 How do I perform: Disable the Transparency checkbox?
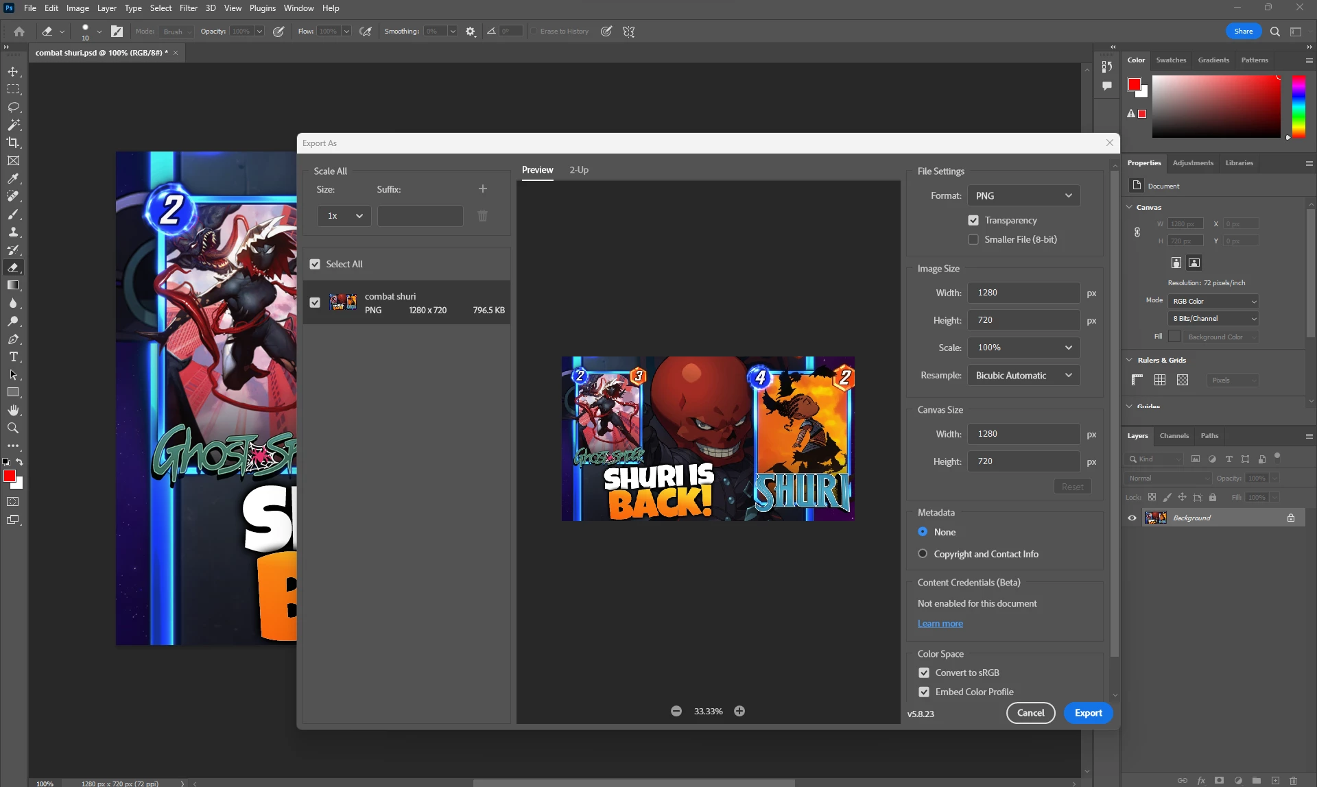pyautogui.click(x=973, y=220)
